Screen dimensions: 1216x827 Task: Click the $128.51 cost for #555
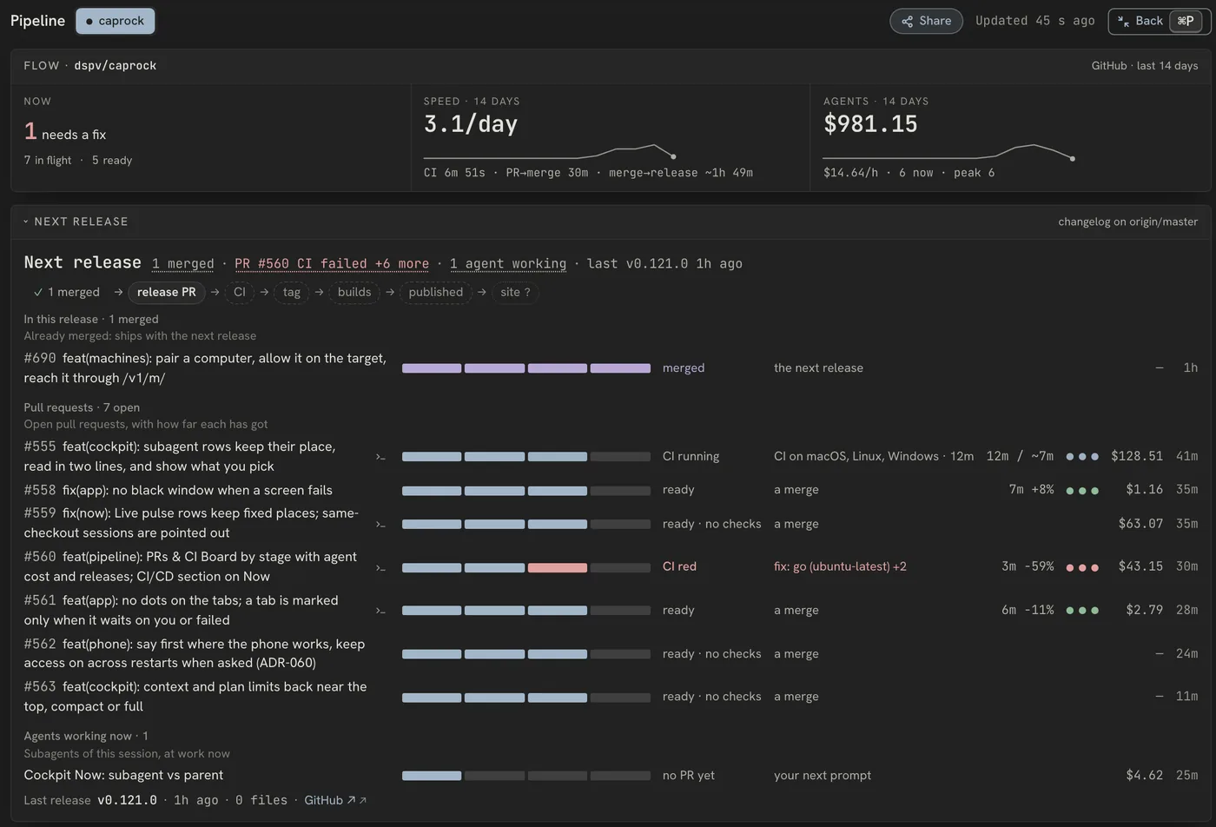coord(1137,456)
